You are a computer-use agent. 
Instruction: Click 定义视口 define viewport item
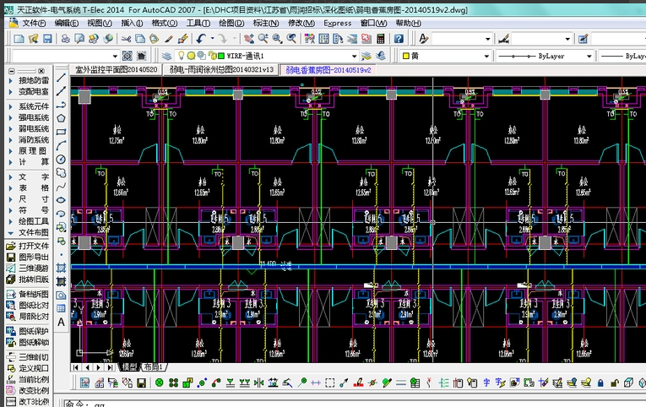(x=28, y=368)
